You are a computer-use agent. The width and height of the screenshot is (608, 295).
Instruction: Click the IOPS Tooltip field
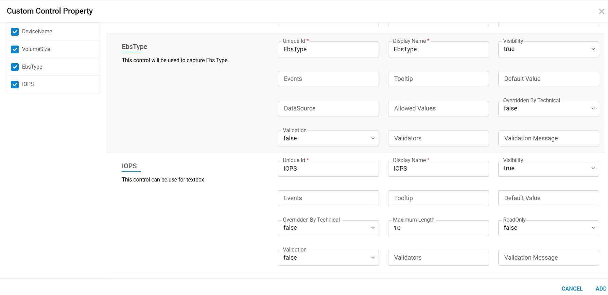438,198
